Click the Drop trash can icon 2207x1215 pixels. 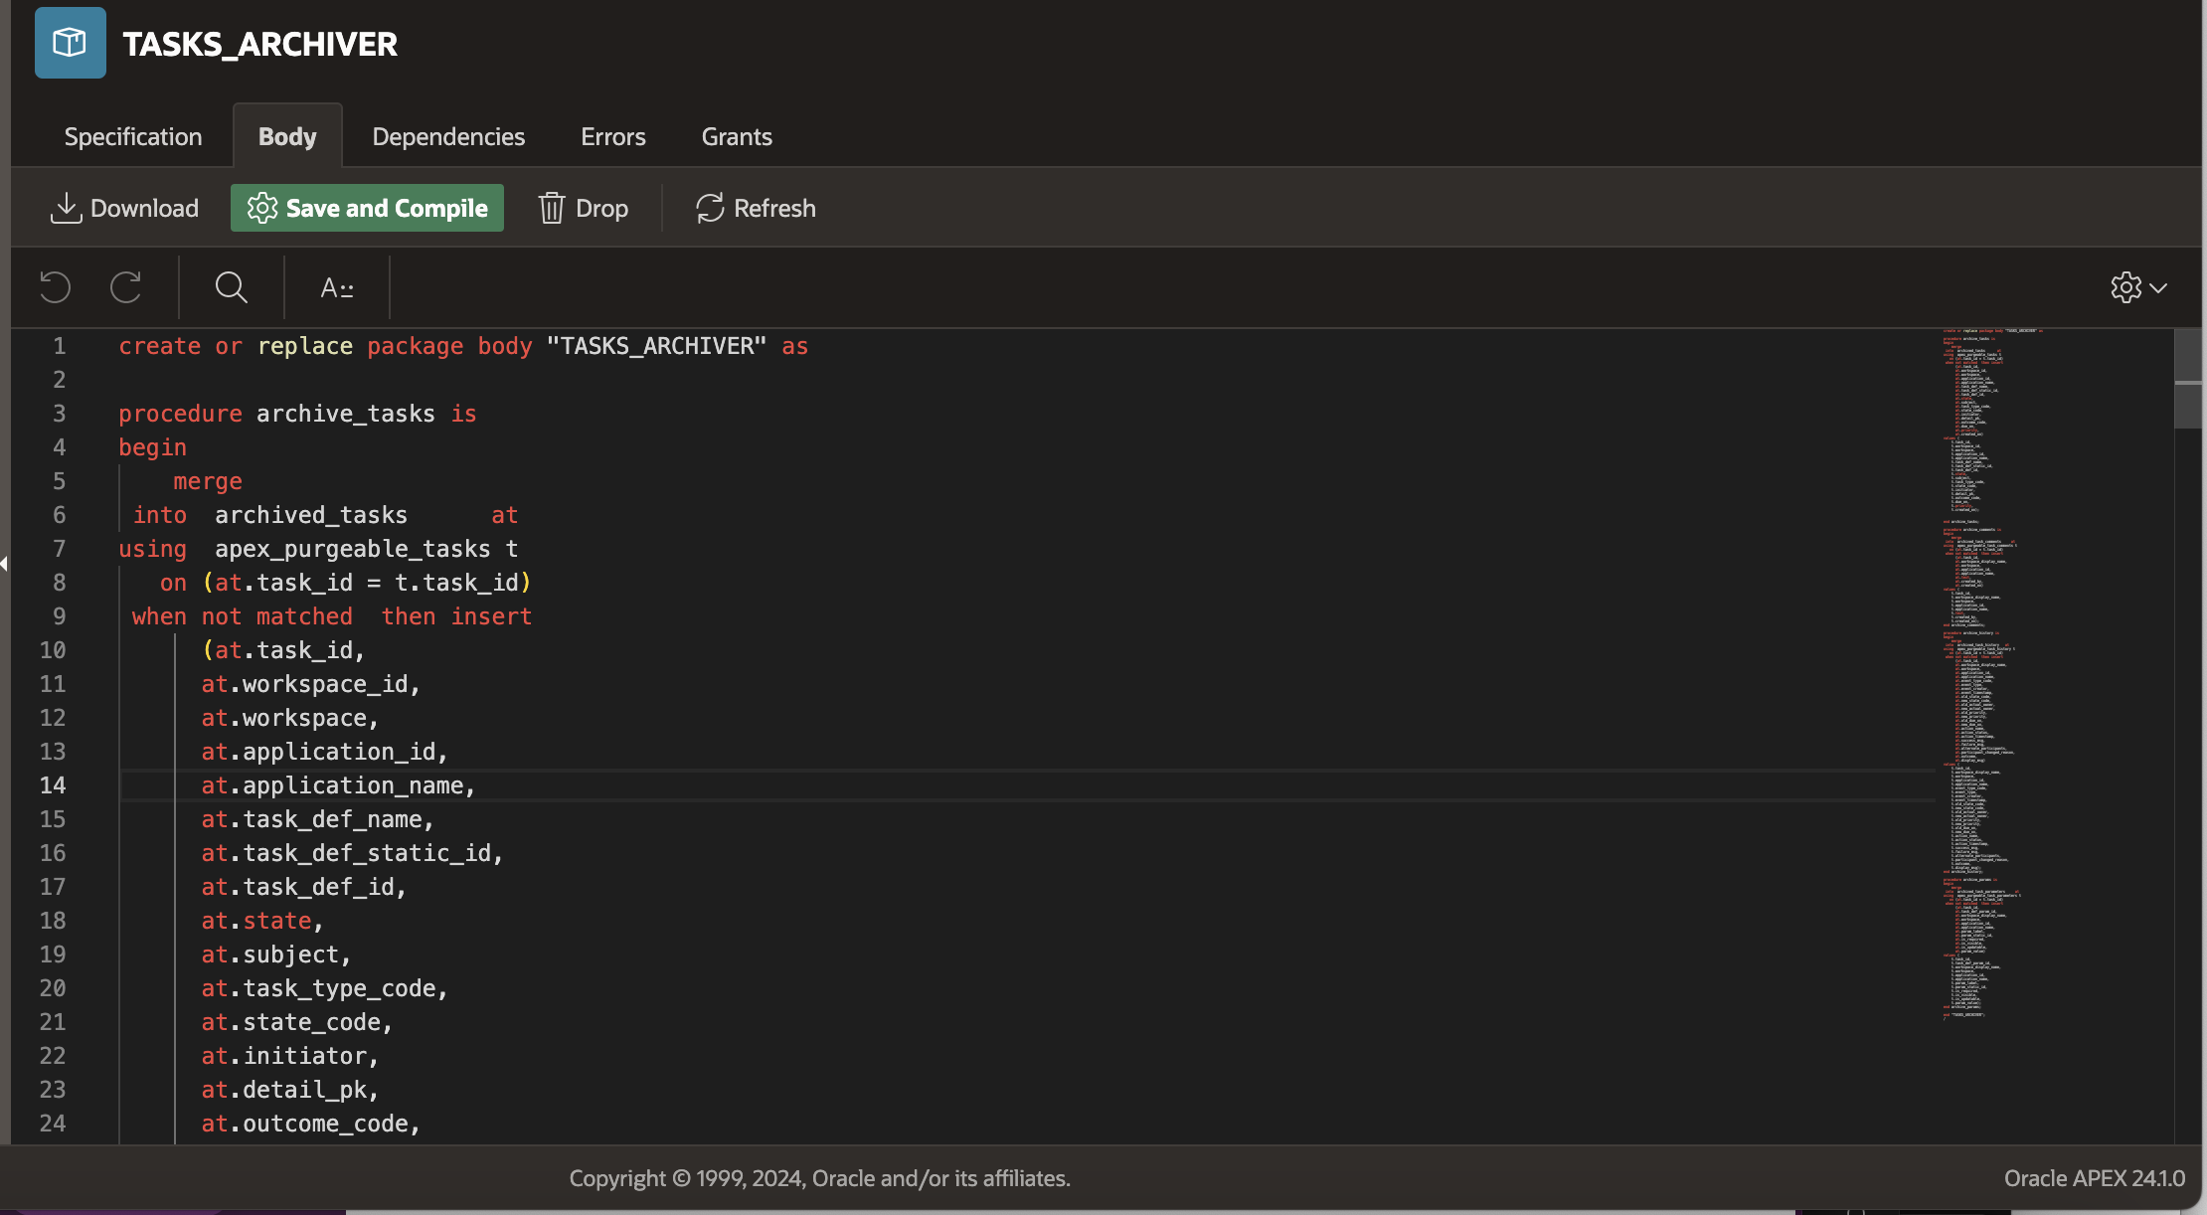tap(552, 208)
